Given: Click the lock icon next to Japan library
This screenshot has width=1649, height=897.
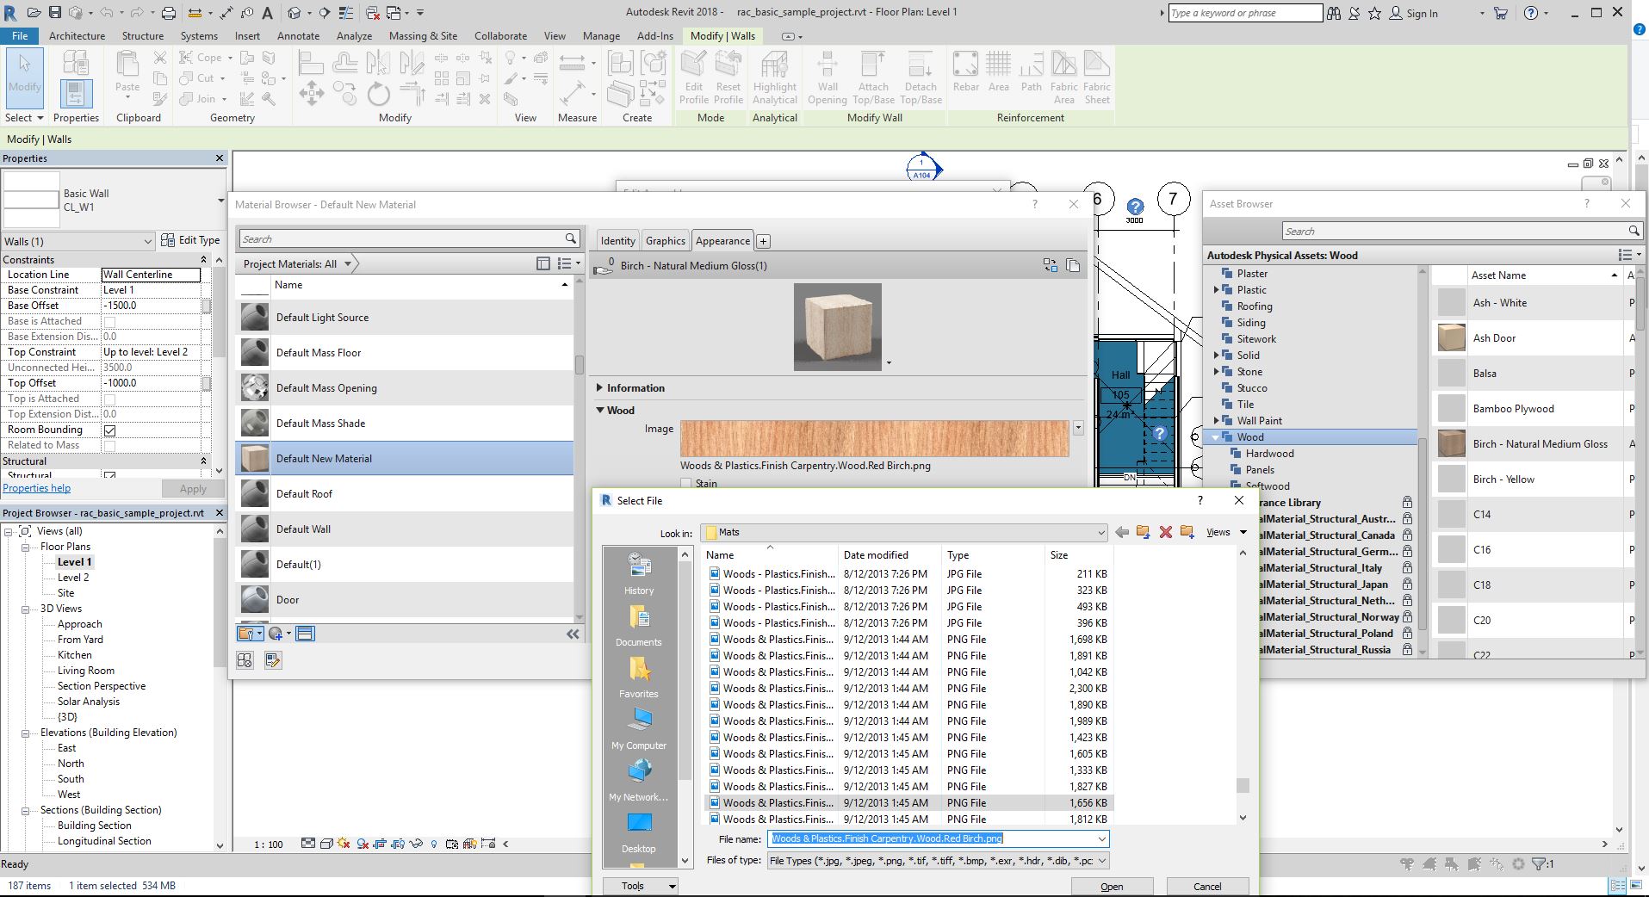Looking at the screenshot, I should (x=1407, y=584).
